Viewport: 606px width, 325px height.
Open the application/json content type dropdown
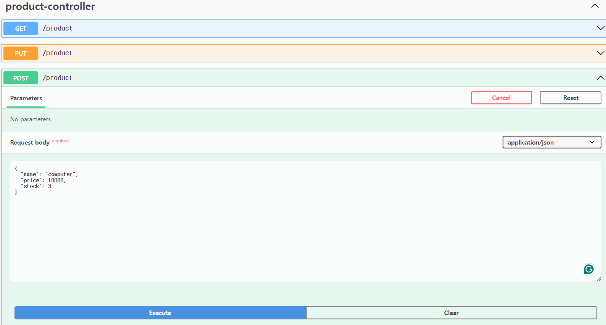[551, 142]
